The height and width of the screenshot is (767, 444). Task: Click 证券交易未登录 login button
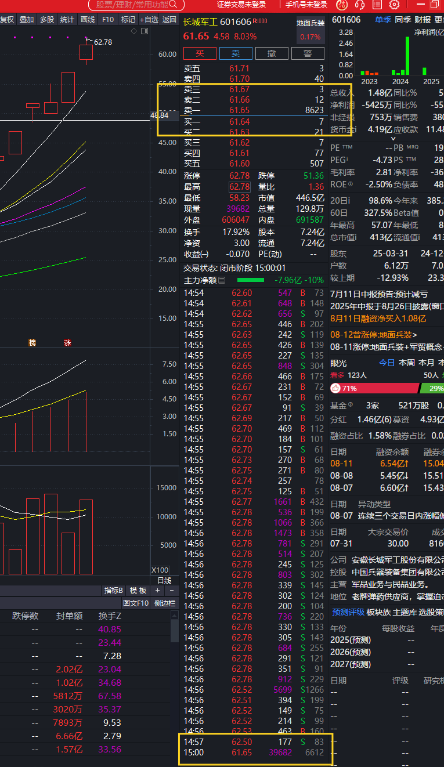click(241, 5)
